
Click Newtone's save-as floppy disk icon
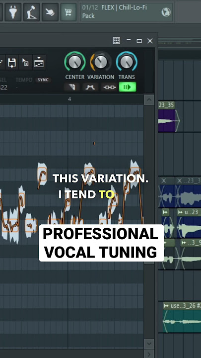[x=11, y=63]
